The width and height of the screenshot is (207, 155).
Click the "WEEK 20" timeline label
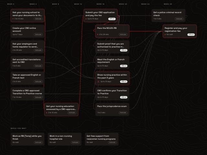click(x=123, y=4)
